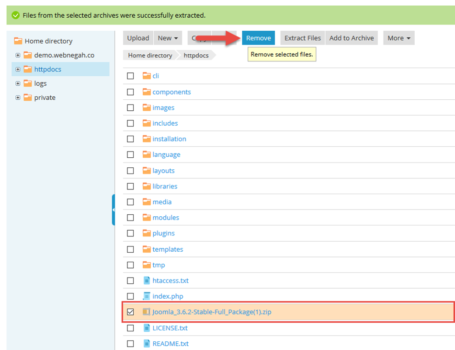This screenshot has width=455, height=350.
Task: Open the private folder in sidebar tree
Action: 45,98
